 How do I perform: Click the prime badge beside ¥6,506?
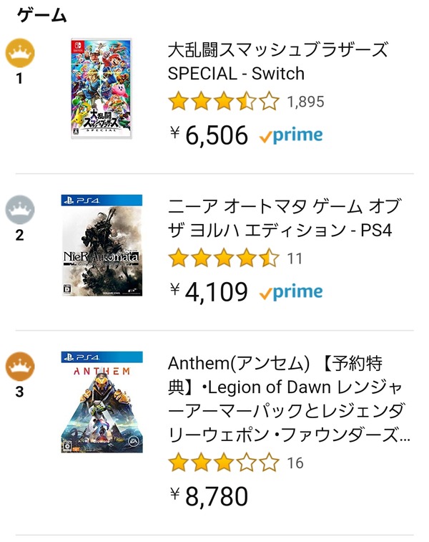pyautogui.click(x=291, y=135)
